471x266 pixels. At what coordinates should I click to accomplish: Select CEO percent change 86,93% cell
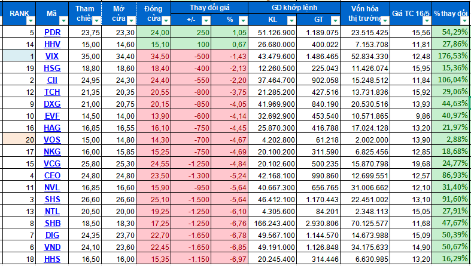(x=451, y=175)
